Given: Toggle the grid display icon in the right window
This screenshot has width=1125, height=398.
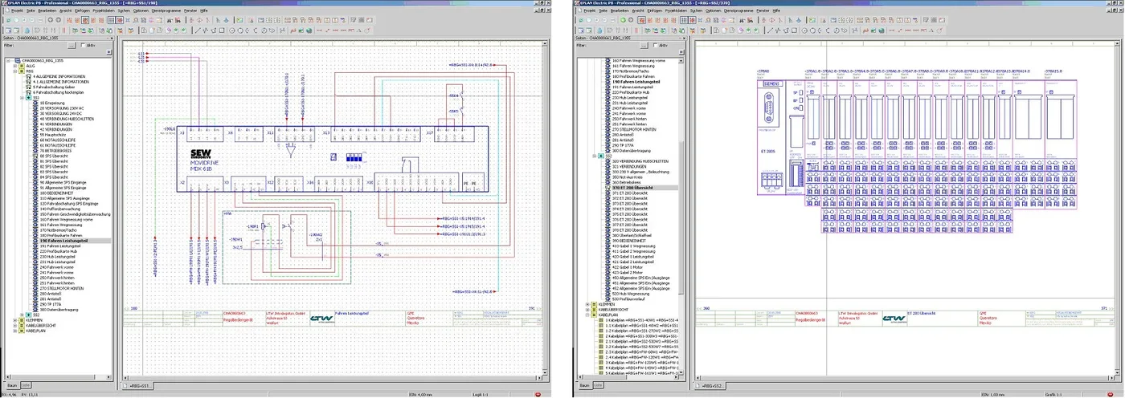Looking at the screenshot, I should click(684, 20).
